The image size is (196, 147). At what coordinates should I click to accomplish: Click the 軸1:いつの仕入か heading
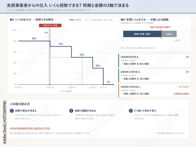(32, 20)
